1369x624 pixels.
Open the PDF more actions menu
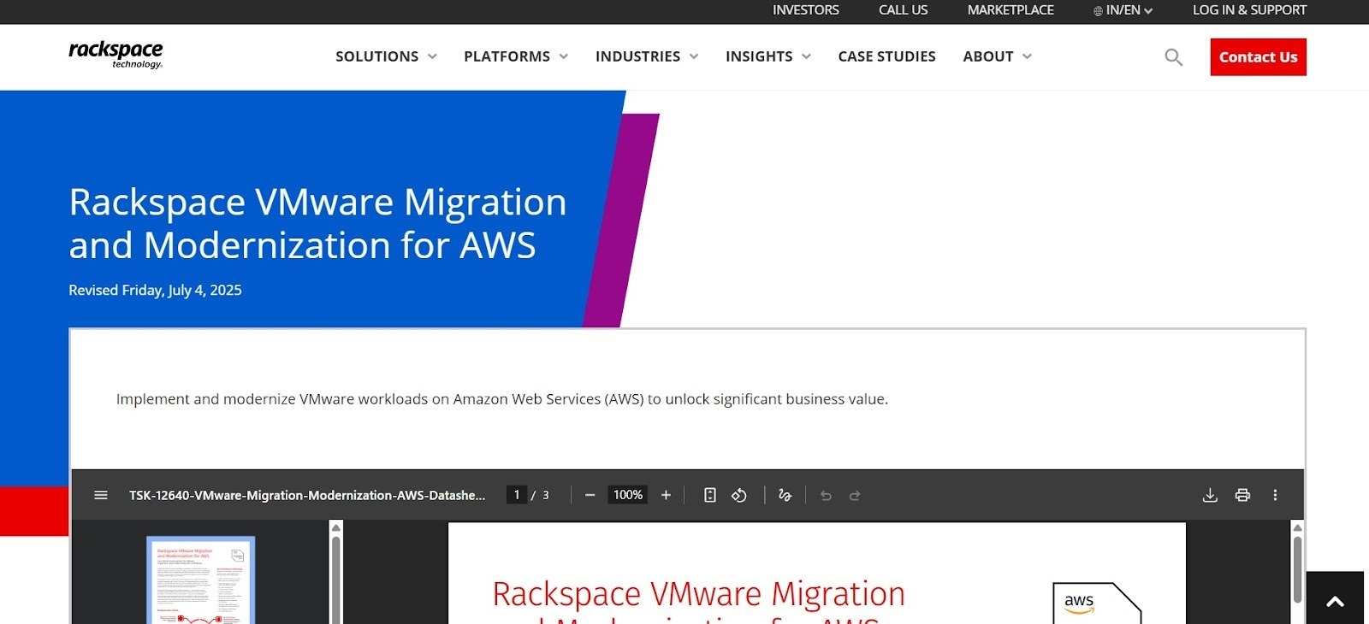click(1275, 495)
